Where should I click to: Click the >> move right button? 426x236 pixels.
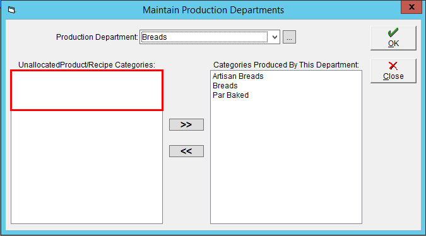pyautogui.click(x=186, y=125)
